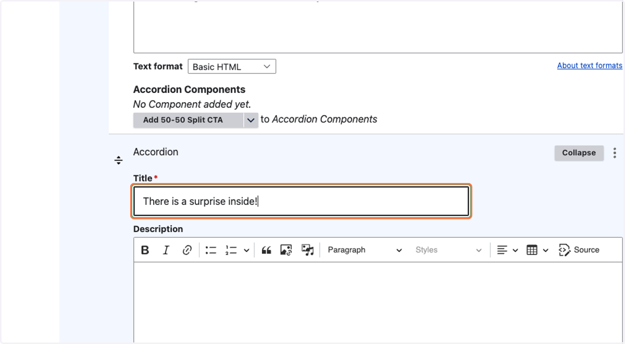The image size is (625, 344).
Task: Click inside the Description text area
Action: tap(378, 302)
